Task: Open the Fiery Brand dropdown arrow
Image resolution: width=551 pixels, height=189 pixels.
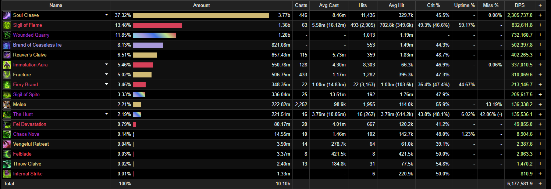Action: pos(107,85)
